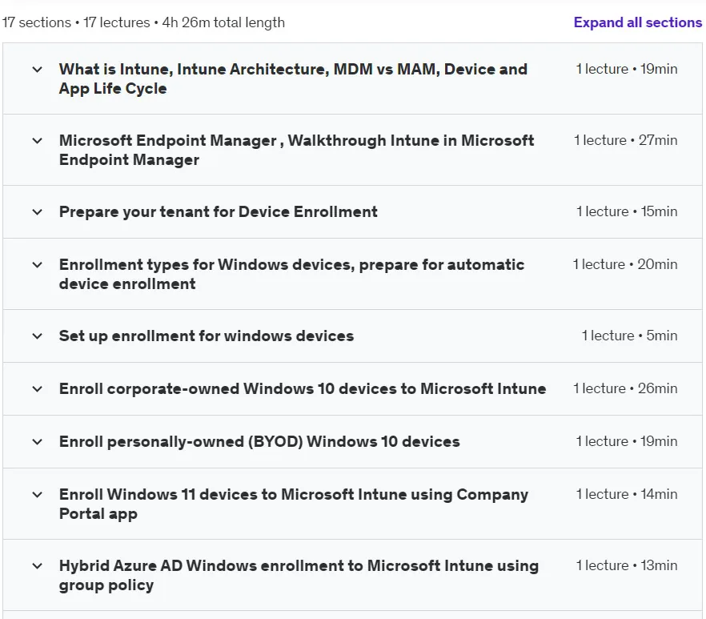Viewport: 706px width, 619px height.
Task: Expand 'Set up enrollment for windows' chevron
Action: point(38,336)
